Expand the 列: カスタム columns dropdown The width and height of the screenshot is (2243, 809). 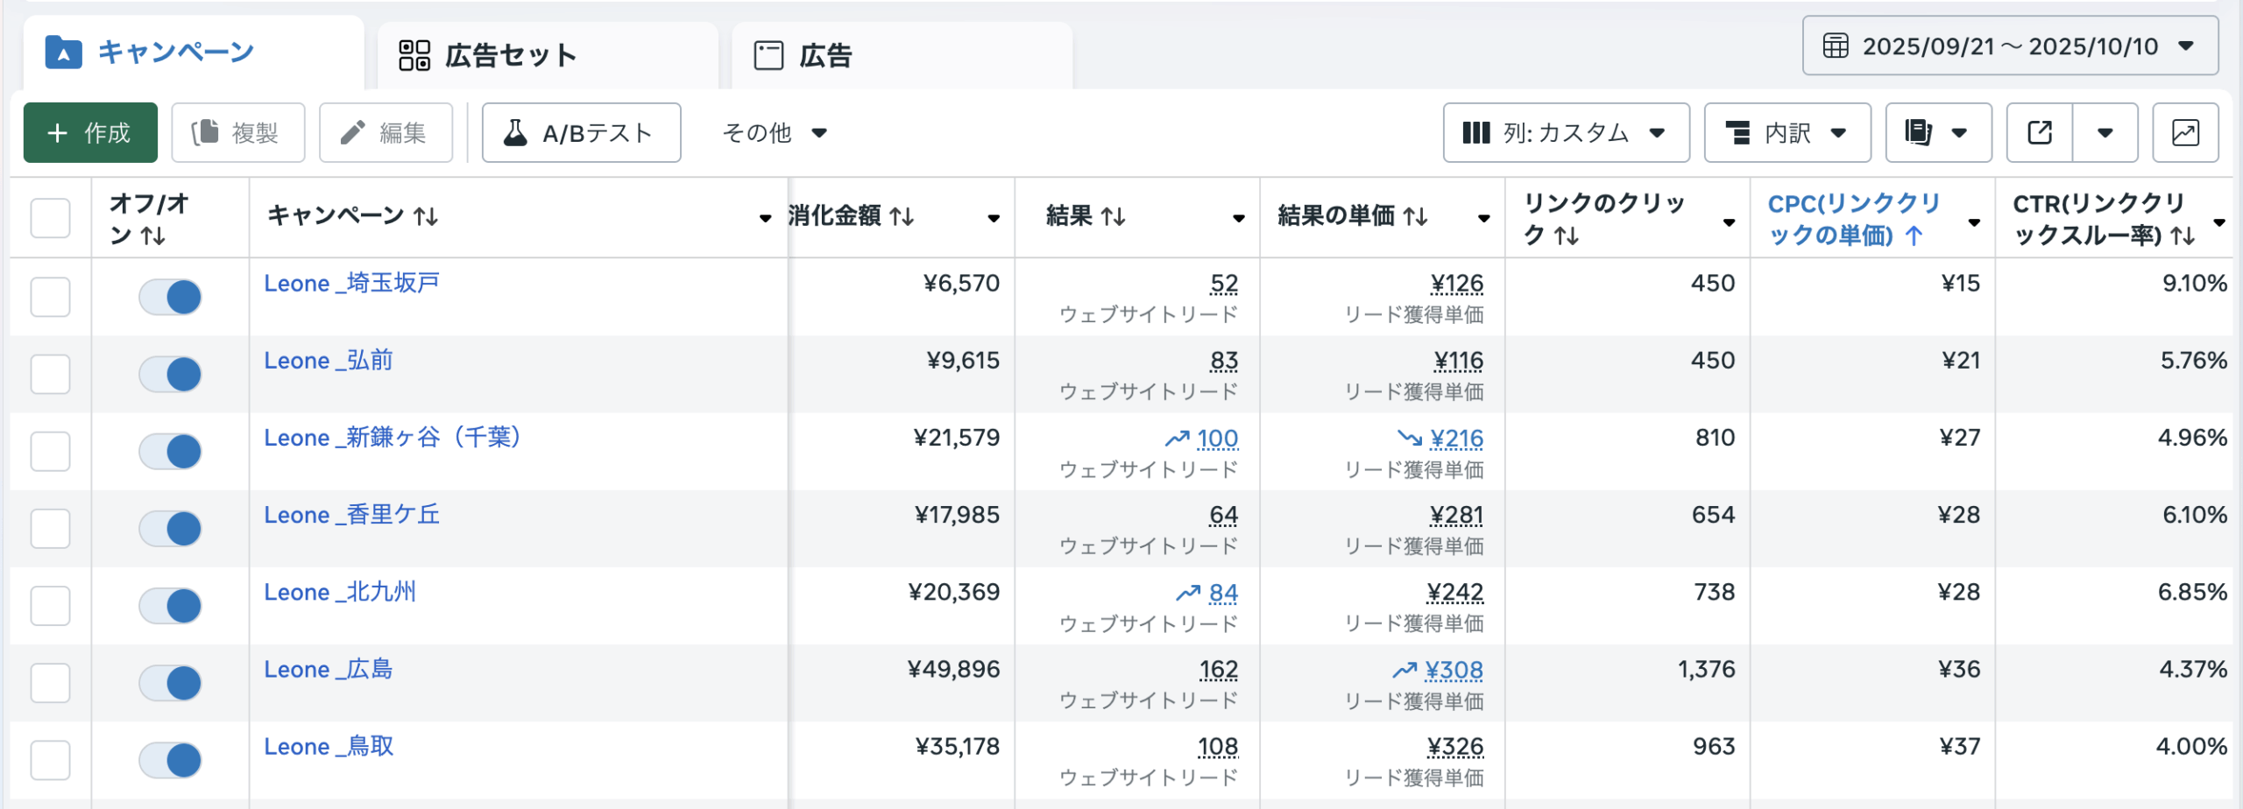[x=1565, y=133]
